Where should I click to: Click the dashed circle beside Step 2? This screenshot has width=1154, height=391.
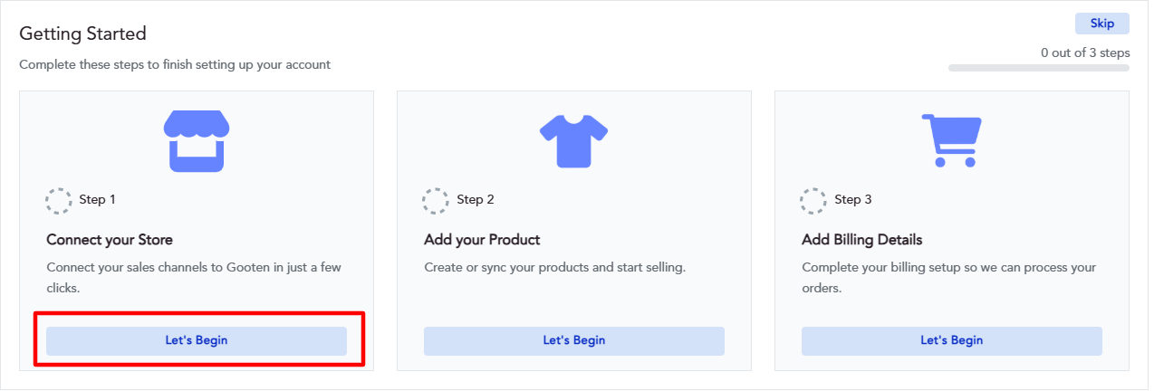pos(436,200)
